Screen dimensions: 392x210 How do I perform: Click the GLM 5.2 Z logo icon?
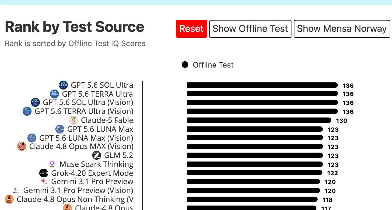pyautogui.click(x=97, y=155)
